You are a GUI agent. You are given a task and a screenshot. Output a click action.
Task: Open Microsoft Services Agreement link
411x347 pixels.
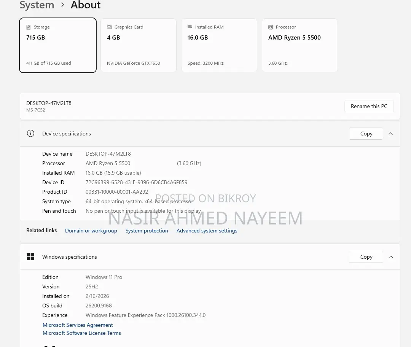point(78,325)
